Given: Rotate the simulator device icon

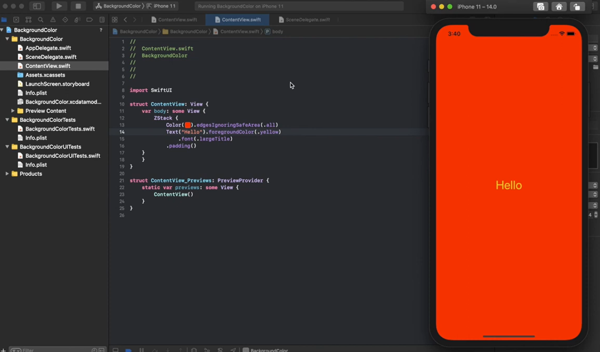Looking at the screenshot, I should click(x=577, y=7).
